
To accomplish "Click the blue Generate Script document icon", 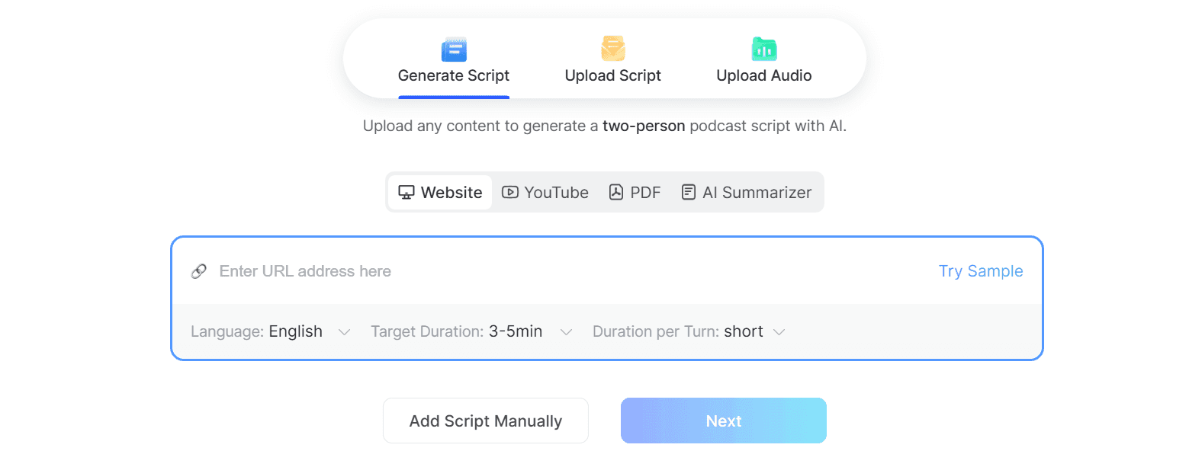I will 453,50.
